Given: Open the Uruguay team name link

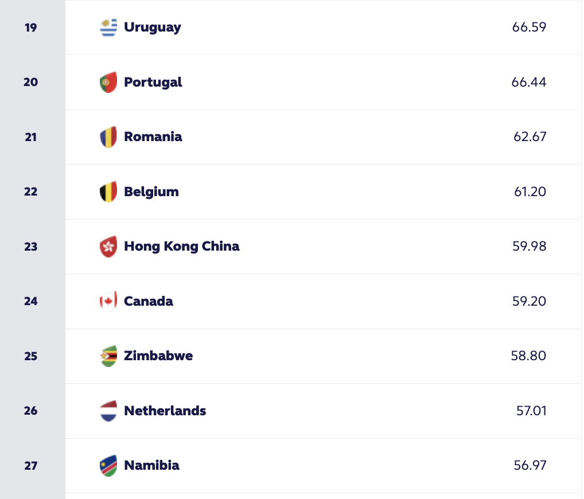Looking at the screenshot, I should [152, 28].
